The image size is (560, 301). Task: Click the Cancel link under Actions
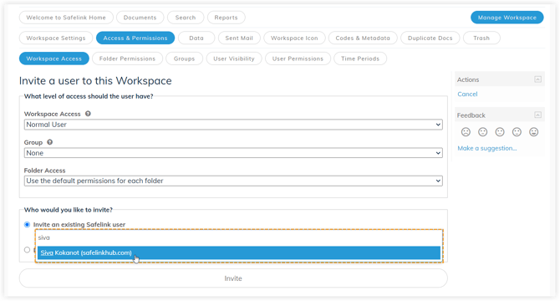point(467,94)
